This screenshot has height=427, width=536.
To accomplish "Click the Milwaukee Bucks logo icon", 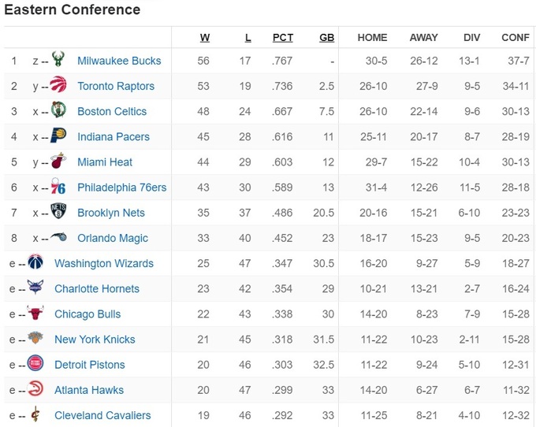I will point(59,61).
